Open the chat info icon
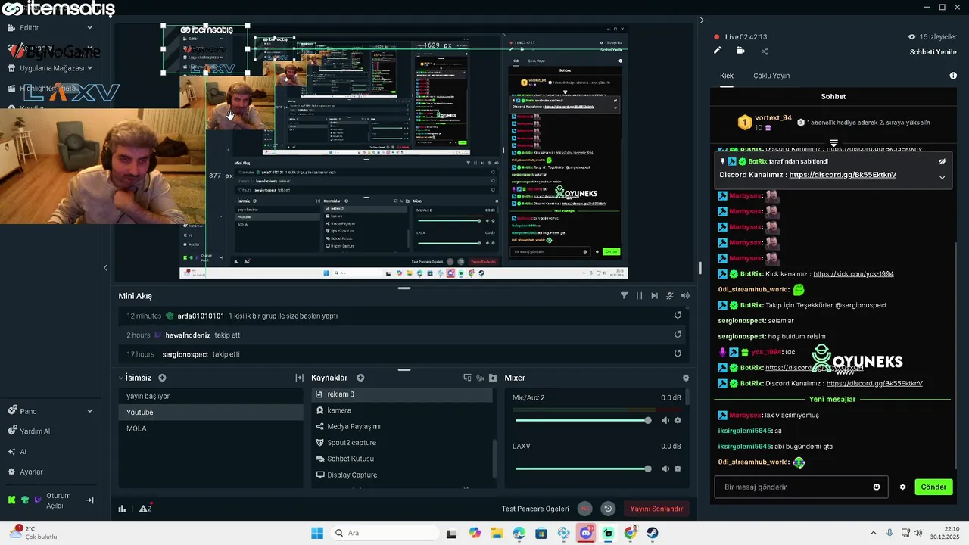969x545 pixels. pos(953,76)
